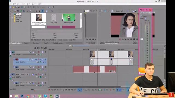
Task: Click Insert Region icon in timeline toolbar
Action: pyautogui.click(x=114, y=90)
